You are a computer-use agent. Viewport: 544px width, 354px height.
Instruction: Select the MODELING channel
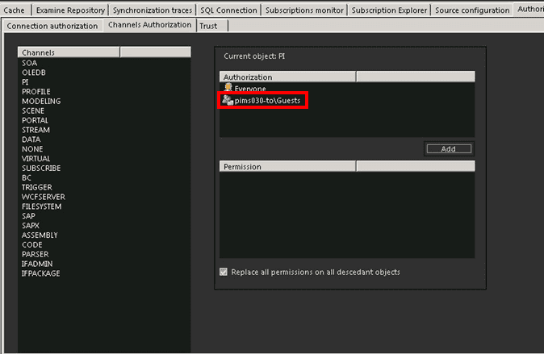(41, 102)
